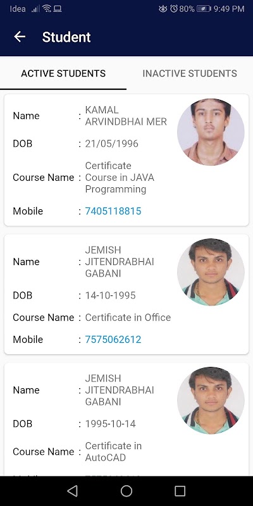Open Jemish photo on AutoCAD course card

[x=211, y=400]
